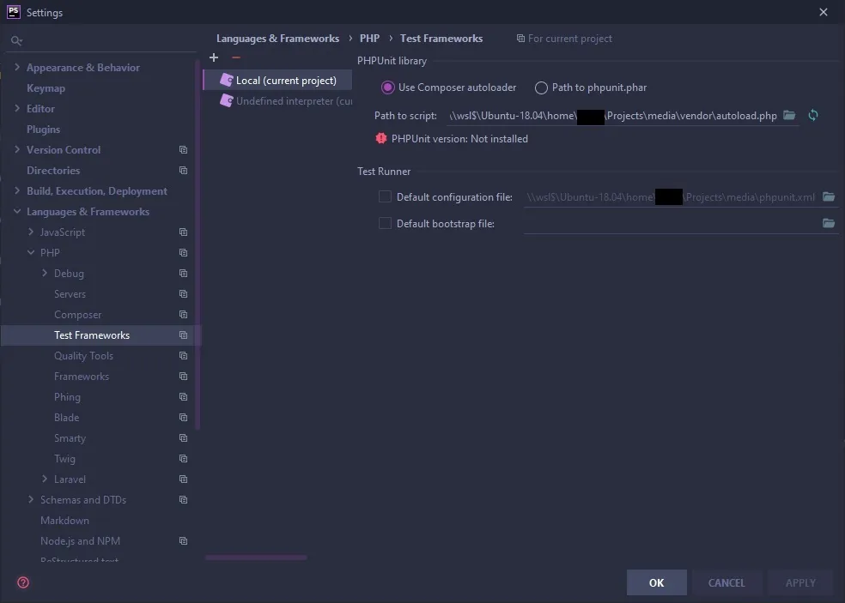The image size is (845, 603).
Task: Click the refresh PHPUnit version icon
Action: tap(813, 115)
